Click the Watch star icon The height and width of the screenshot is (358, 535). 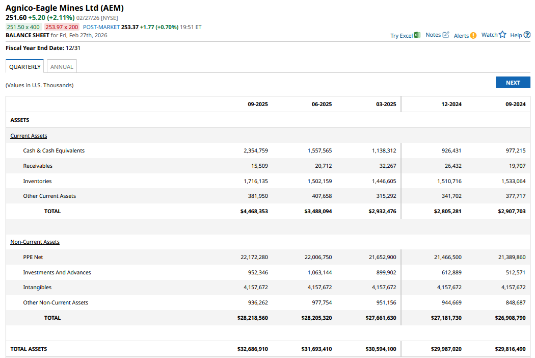click(x=502, y=35)
